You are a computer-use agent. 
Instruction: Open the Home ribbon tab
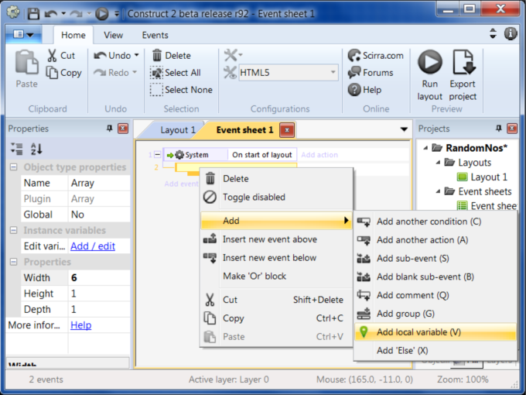tap(73, 35)
